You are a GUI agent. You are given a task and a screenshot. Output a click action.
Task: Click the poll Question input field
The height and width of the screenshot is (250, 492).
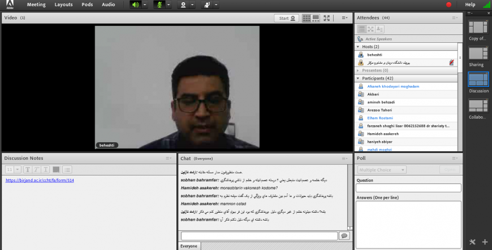pos(408,188)
